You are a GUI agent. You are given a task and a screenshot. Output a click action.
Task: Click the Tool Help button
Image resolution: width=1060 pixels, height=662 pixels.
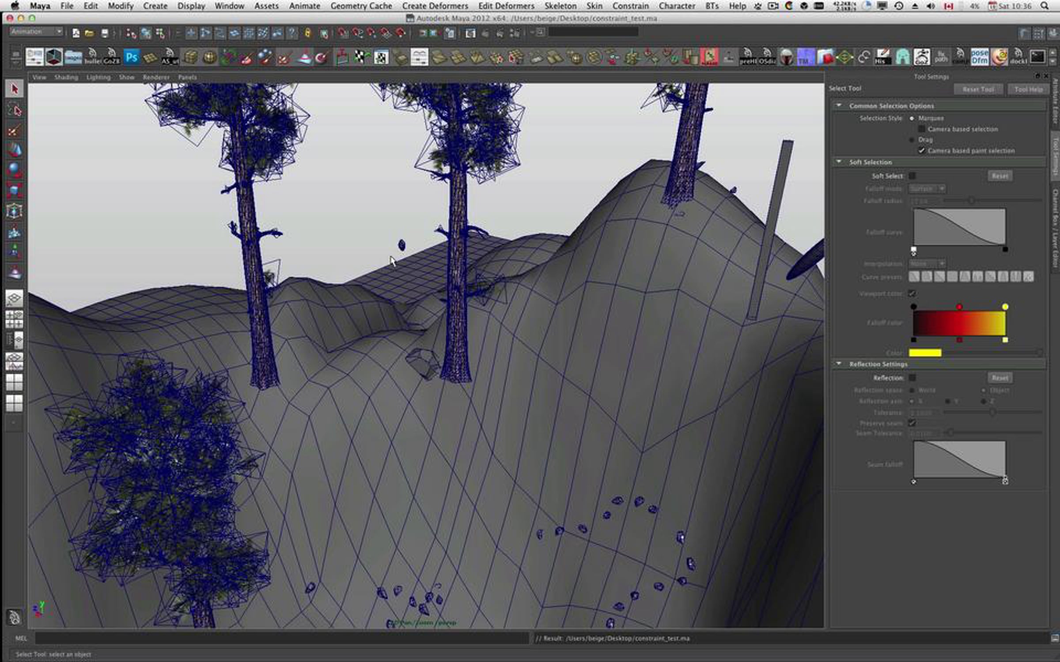pos(1028,89)
